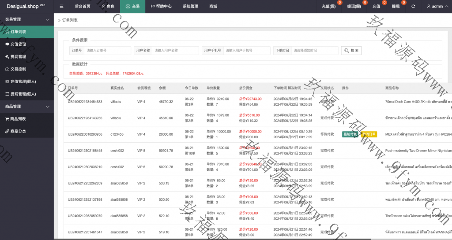The image size is (452, 240).
Task: Collapse the 交易管理 sidebar section
Action: [48, 19]
